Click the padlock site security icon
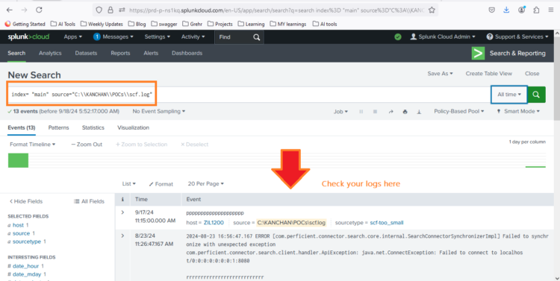Viewport: 560px width, 281px height. click(x=111, y=10)
